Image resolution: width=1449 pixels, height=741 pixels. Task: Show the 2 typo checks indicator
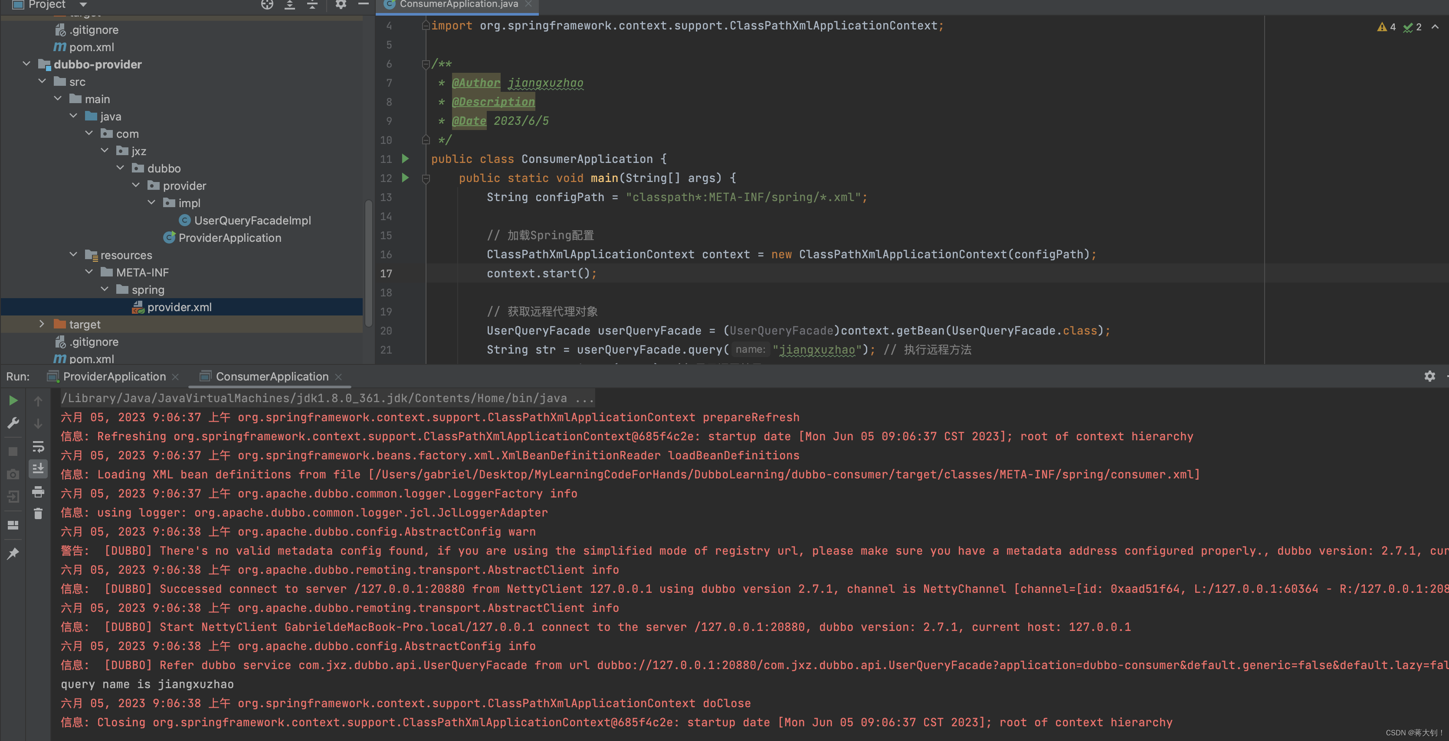click(1412, 27)
